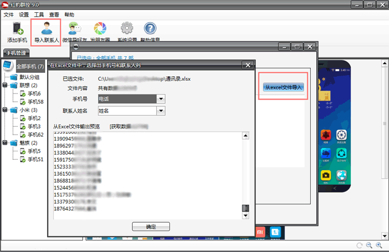
Task: Tap the blue cloud weather app on phone
Action: coord(326,153)
